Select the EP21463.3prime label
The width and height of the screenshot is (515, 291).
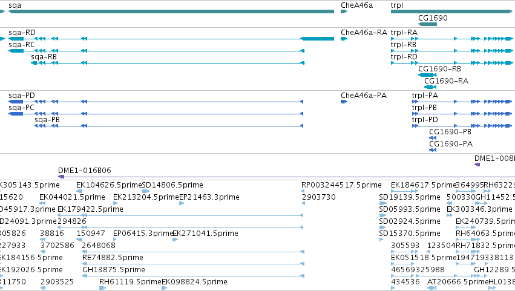[209, 197]
